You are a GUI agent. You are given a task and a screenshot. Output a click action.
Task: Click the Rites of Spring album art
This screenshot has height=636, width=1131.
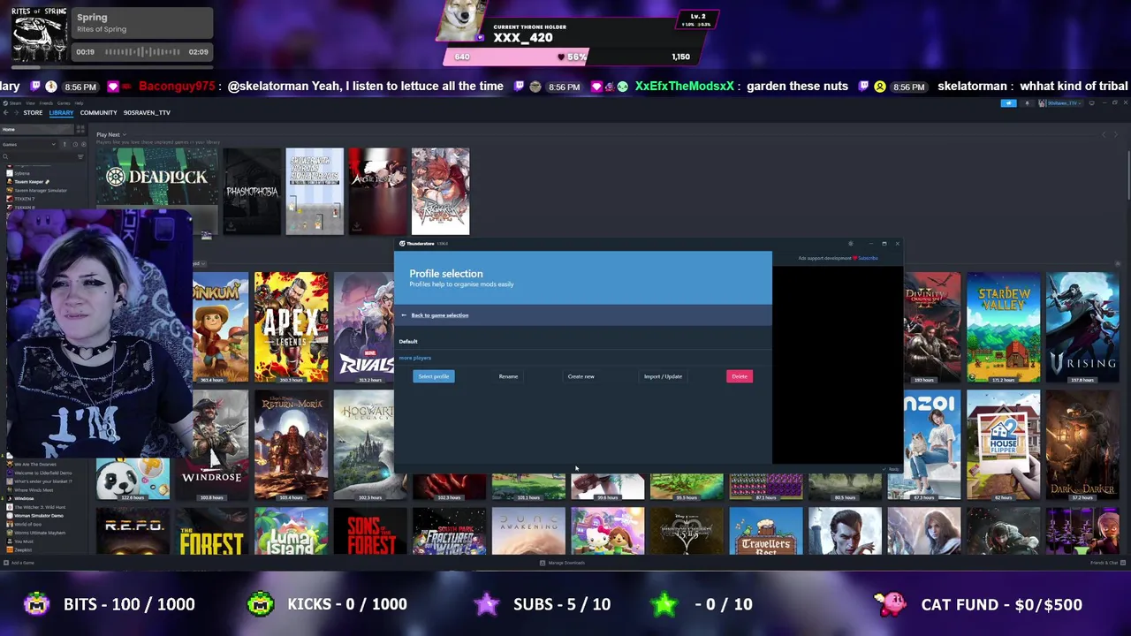click(40, 36)
